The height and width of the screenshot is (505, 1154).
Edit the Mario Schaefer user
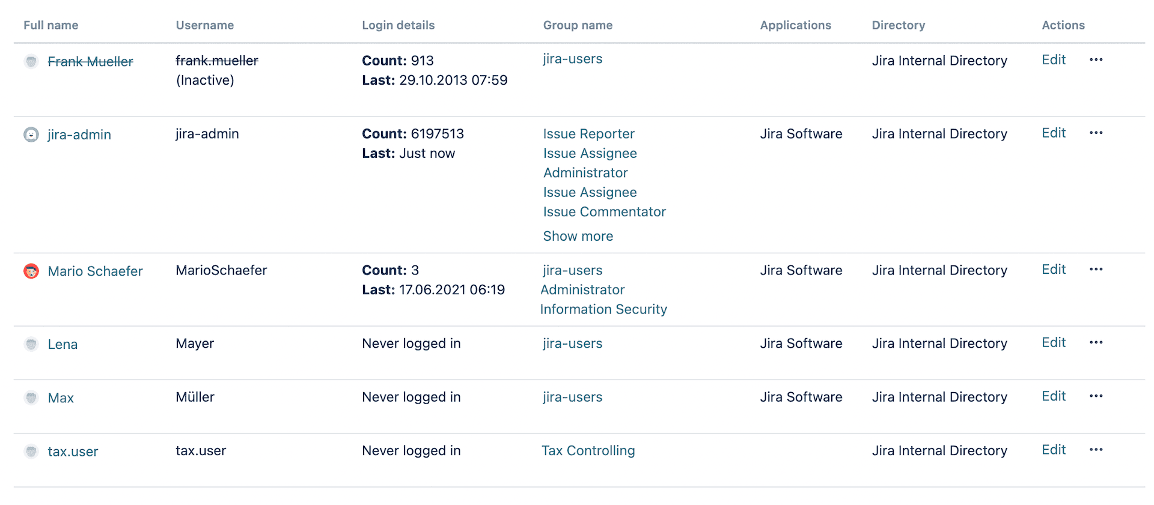coord(1054,269)
